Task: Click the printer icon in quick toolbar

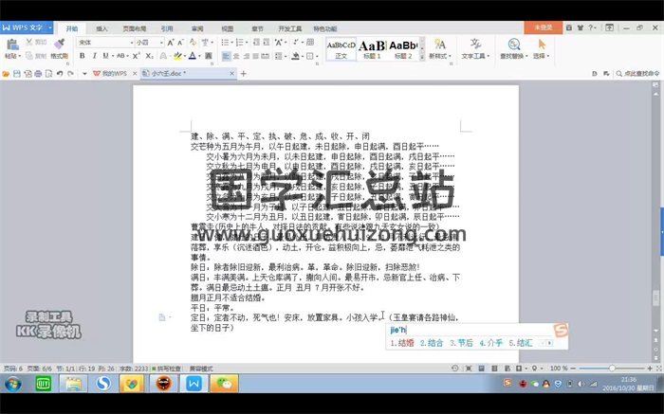Action: point(38,74)
